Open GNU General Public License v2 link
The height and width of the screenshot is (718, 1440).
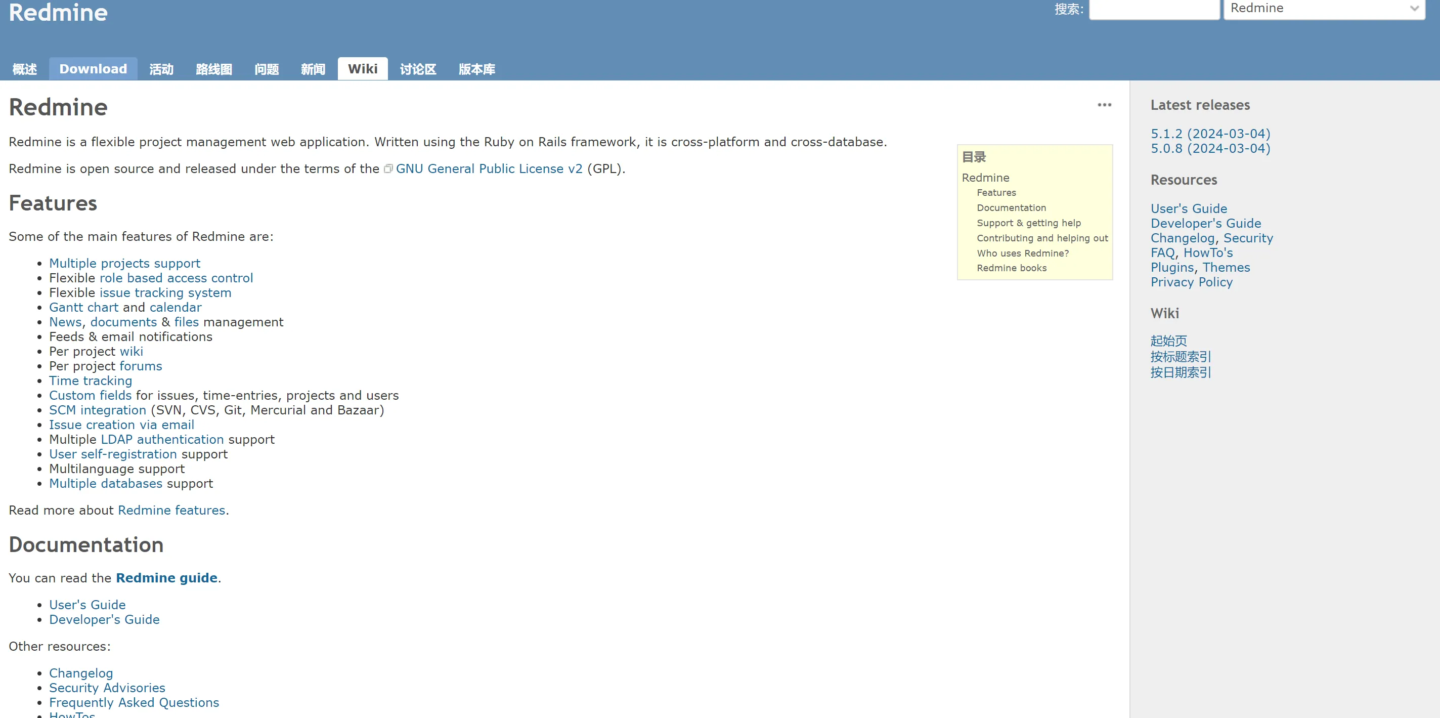(489, 169)
